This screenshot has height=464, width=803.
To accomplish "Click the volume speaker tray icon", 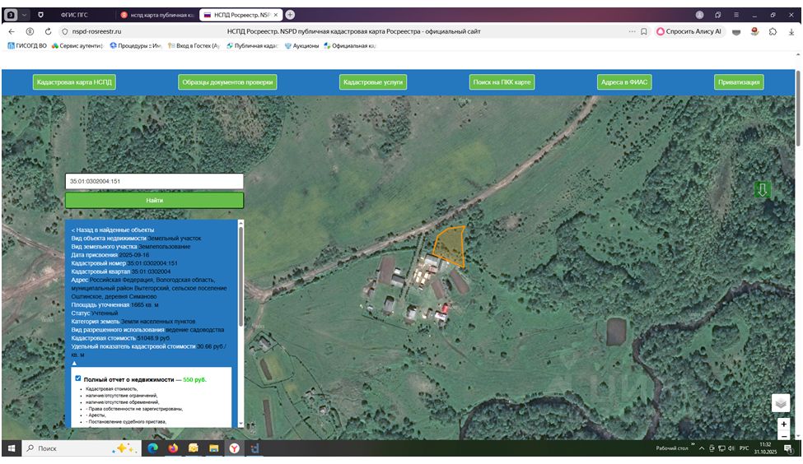I will (731, 448).
